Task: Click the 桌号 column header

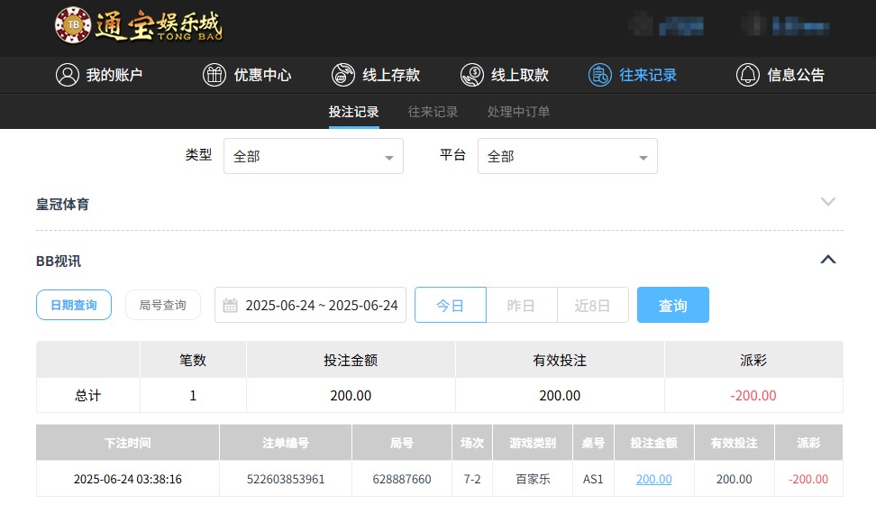Action: pyautogui.click(x=593, y=443)
